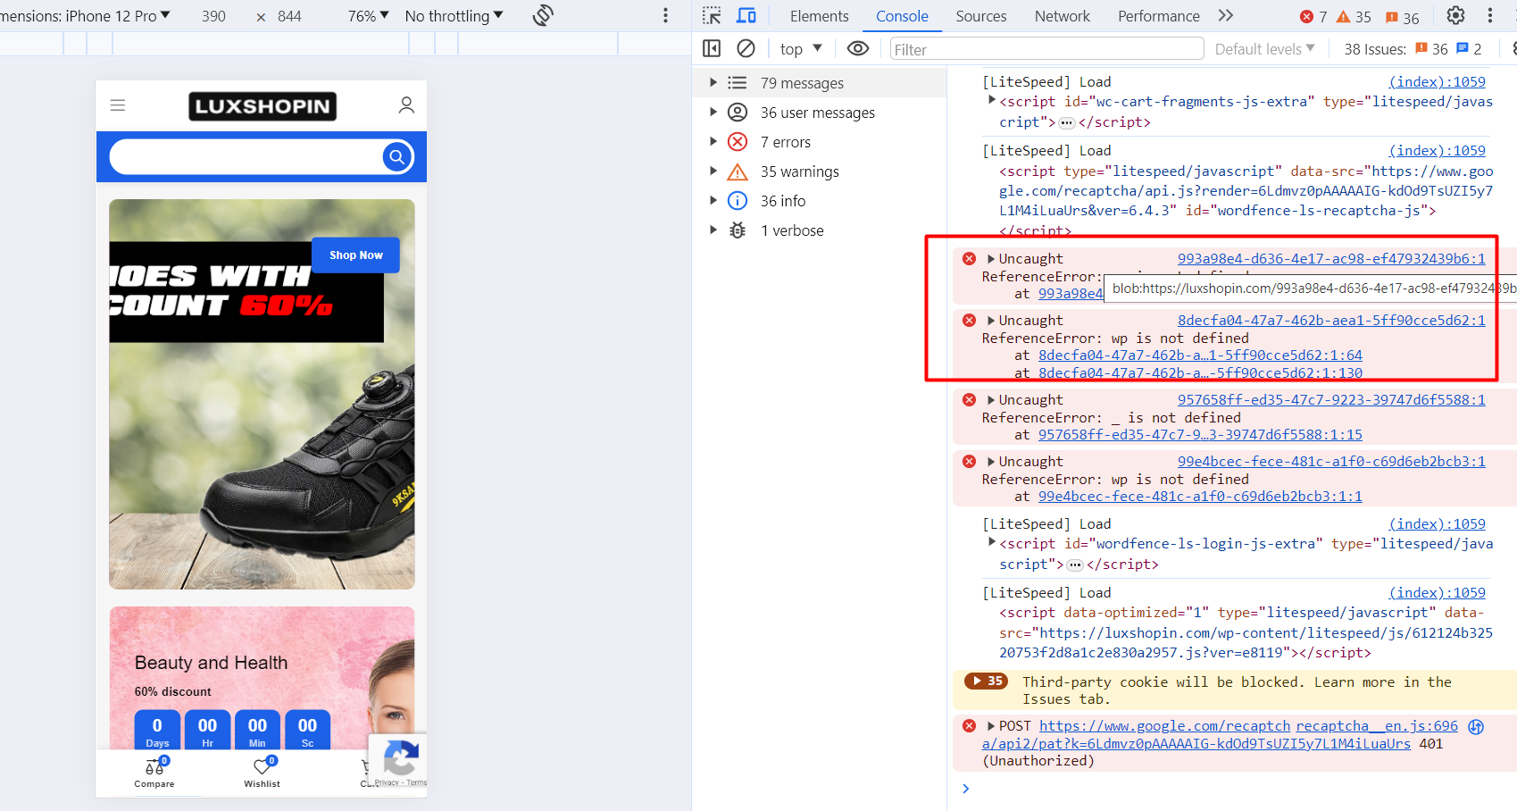Open link 957658ff-ed35-47c7-9223-39747d6f5588:1

pos(1331,400)
